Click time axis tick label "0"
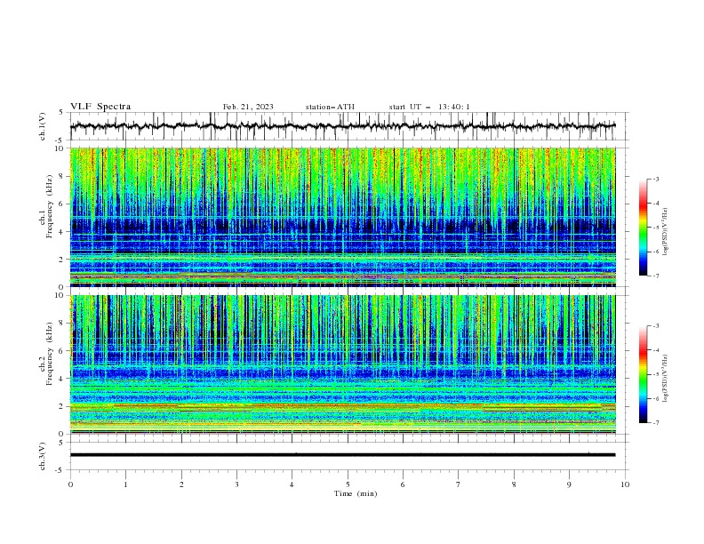 [x=70, y=484]
